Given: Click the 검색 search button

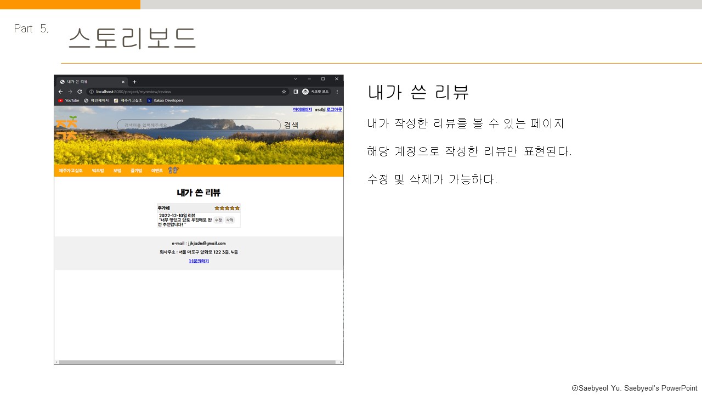Looking at the screenshot, I should pyautogui.click(x=291, y=125).
